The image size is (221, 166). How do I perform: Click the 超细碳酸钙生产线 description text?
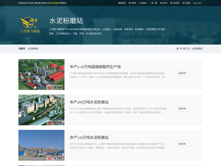point(118,75)
